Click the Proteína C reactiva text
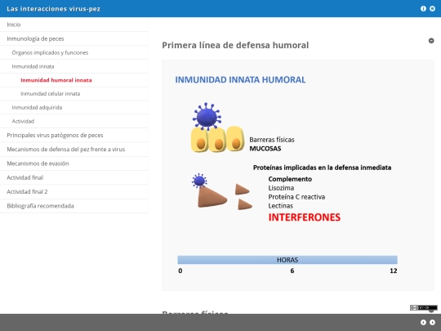 (x=296, y=197)
